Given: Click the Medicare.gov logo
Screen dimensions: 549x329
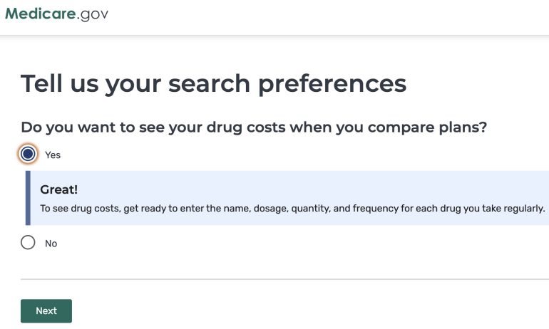Looking at the screenshot, I should tap(56, 14).
